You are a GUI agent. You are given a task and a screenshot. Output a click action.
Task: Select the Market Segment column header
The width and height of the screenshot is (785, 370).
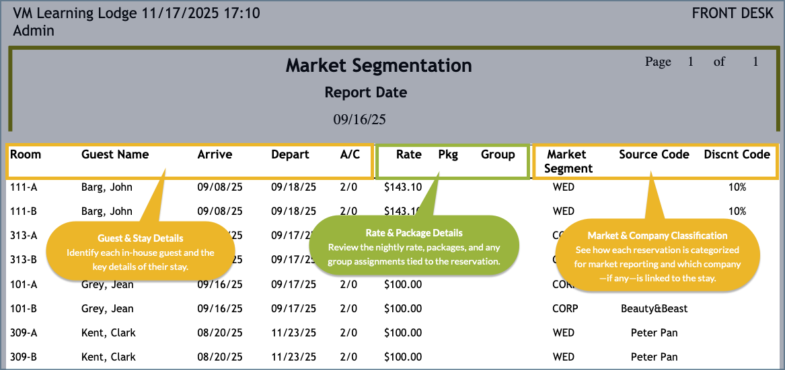click(x=567, y=161)
